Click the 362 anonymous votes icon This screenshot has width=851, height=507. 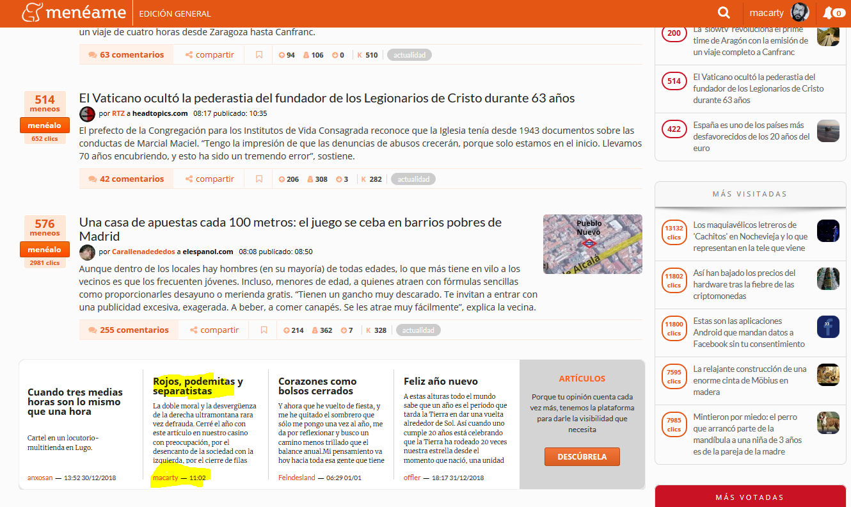tap(315, 330)
